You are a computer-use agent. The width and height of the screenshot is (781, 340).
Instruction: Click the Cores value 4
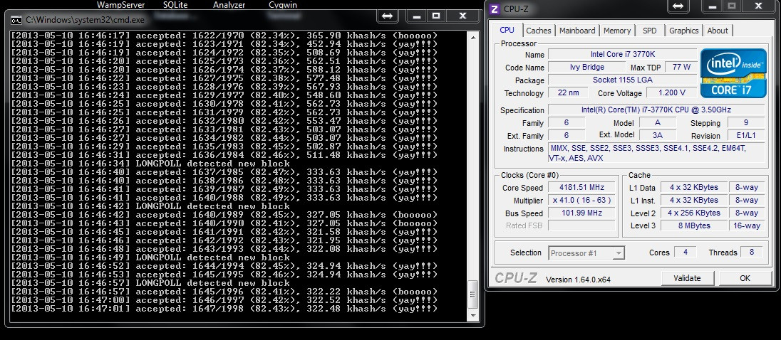686,252
